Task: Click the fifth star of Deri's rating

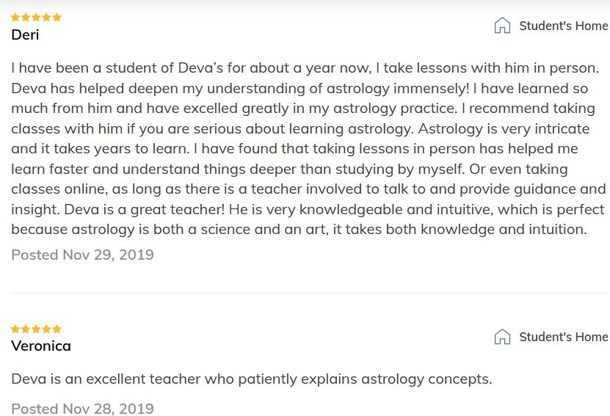Action: [x=57, y=17]
